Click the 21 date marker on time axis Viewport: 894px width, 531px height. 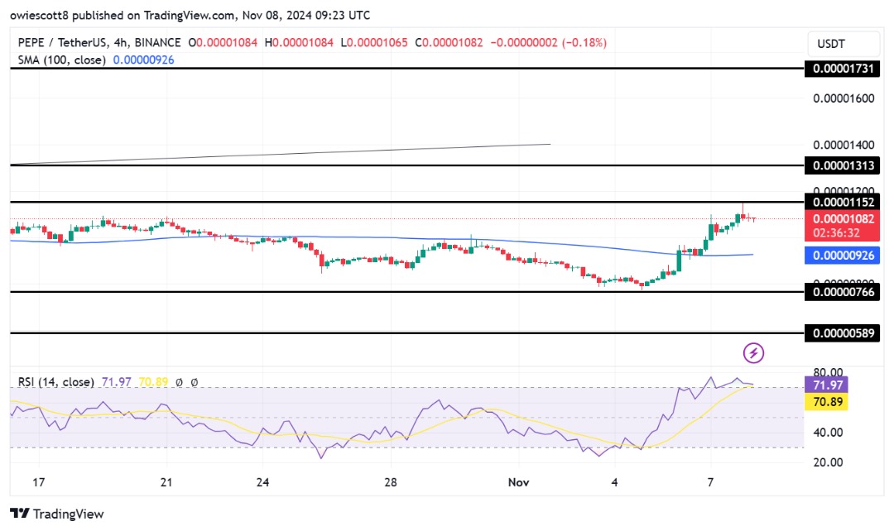point(166,482)
